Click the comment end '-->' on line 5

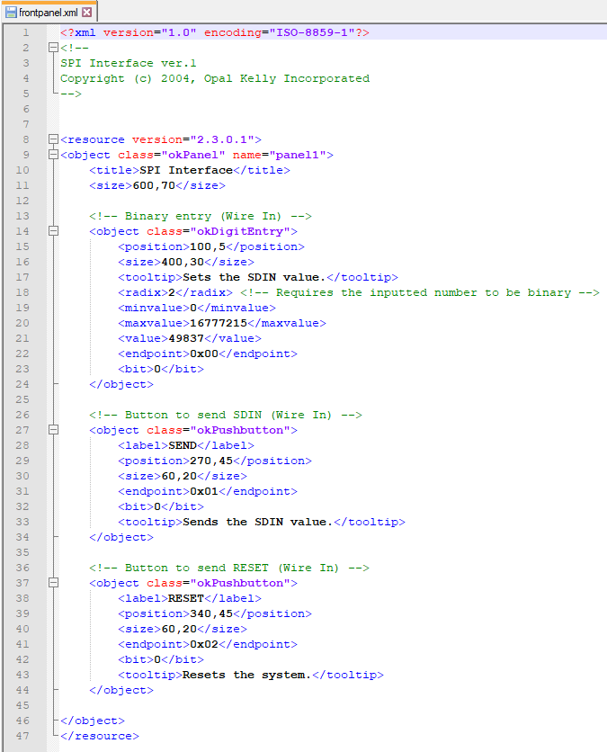(71, 94)
